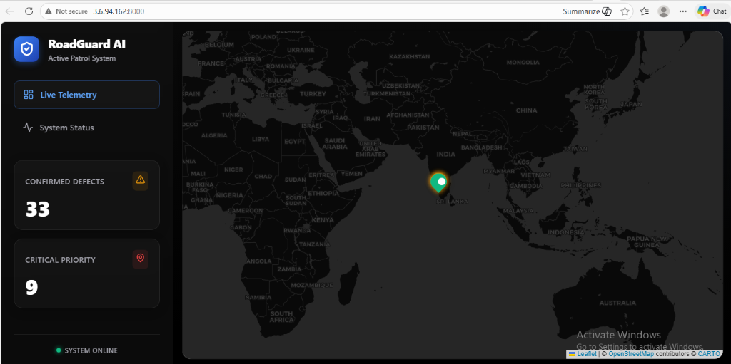The image size is (731, 364).
Task: Select the Critical Priority card
Action: point(86,274)
